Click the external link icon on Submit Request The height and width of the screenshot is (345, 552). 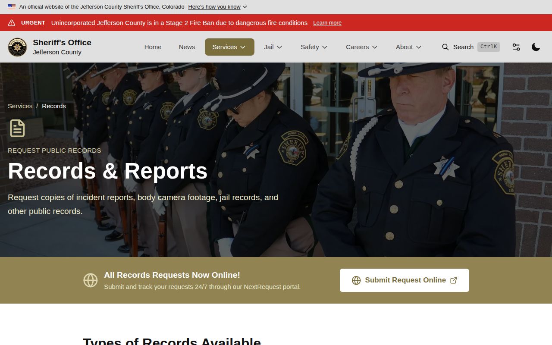[454, 280]
